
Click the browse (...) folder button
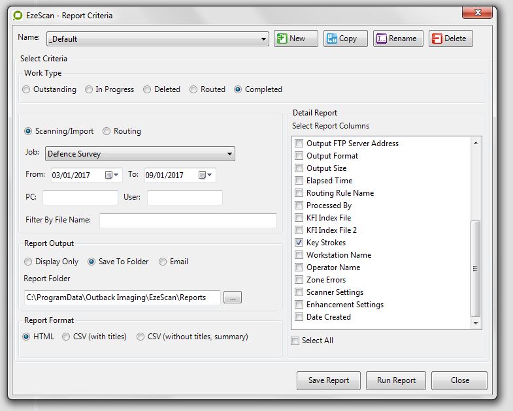(233, 297)
